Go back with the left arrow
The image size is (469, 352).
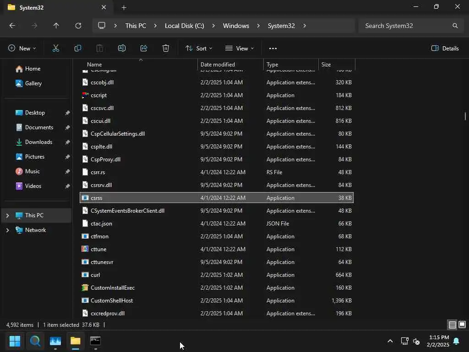(12, 26)
